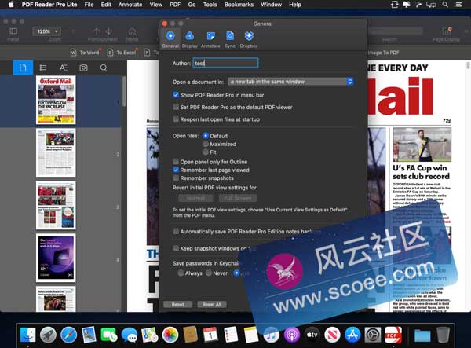Convert with the To Word button
This screenshot has height=348, width=471.
[85, 53]
